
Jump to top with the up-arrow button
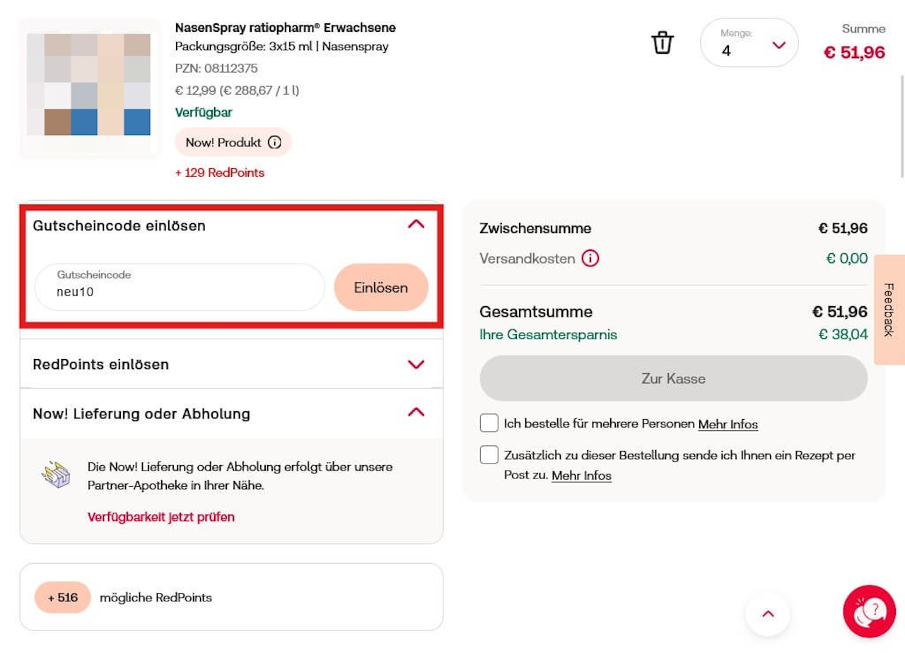(768, 613)
